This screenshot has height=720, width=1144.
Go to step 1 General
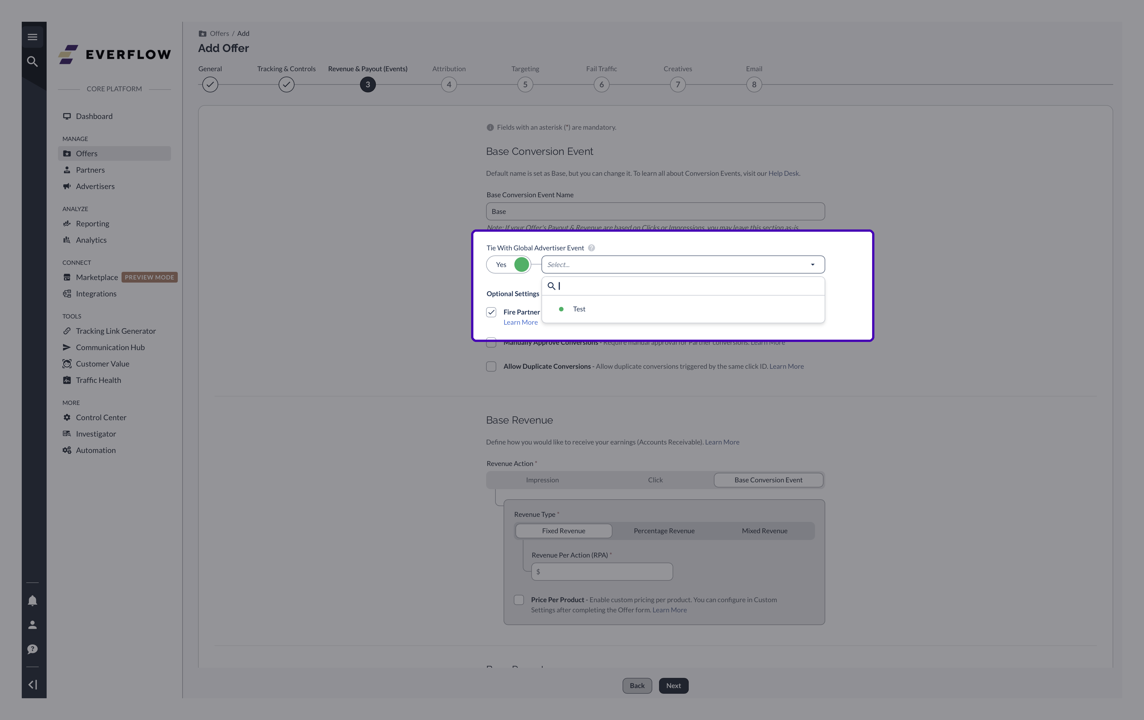click(210, 84)
